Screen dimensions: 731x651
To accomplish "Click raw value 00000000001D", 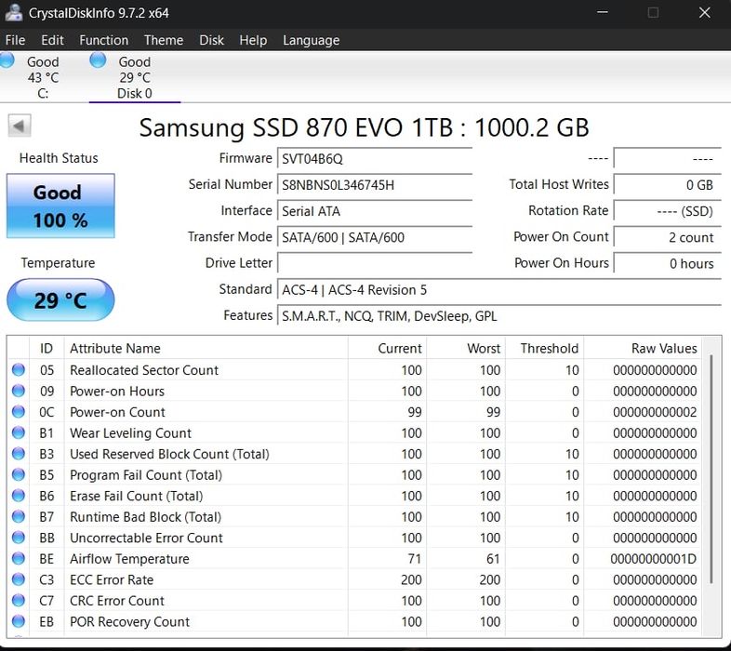I will 654,559.
